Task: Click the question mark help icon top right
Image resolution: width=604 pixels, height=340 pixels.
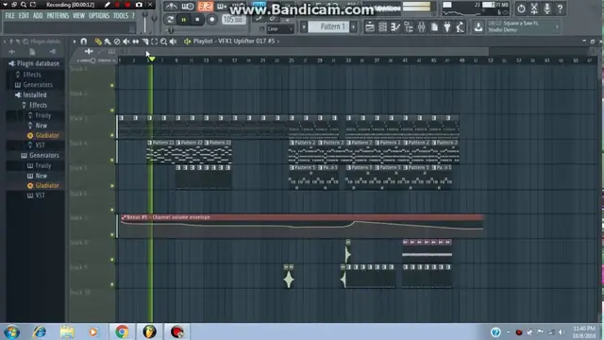Action: [560, 8]
